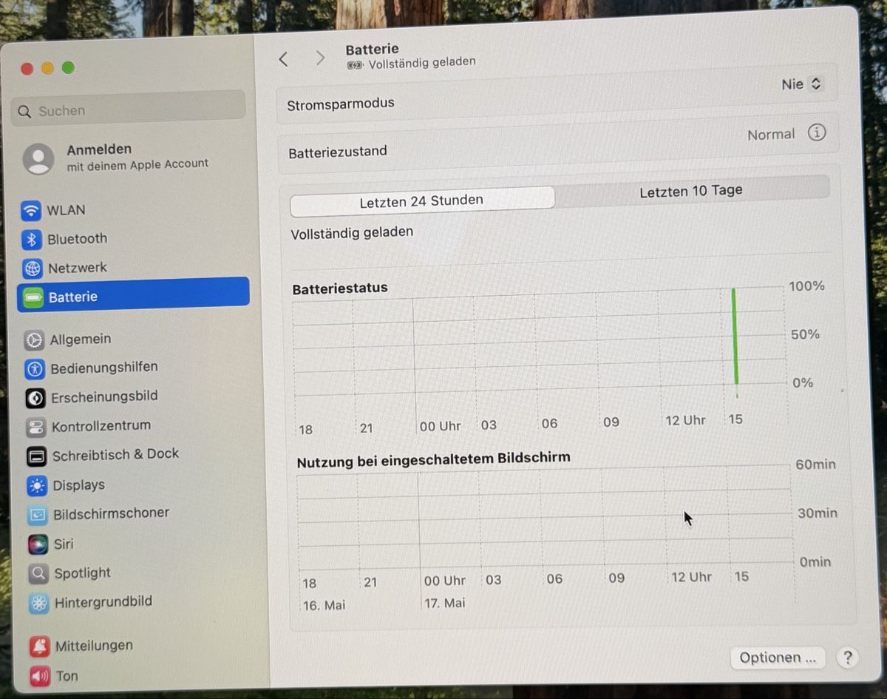Select Netzwerk in the sidebar
This screenshot has height=699, width=887.
click(x=78, y=268)
